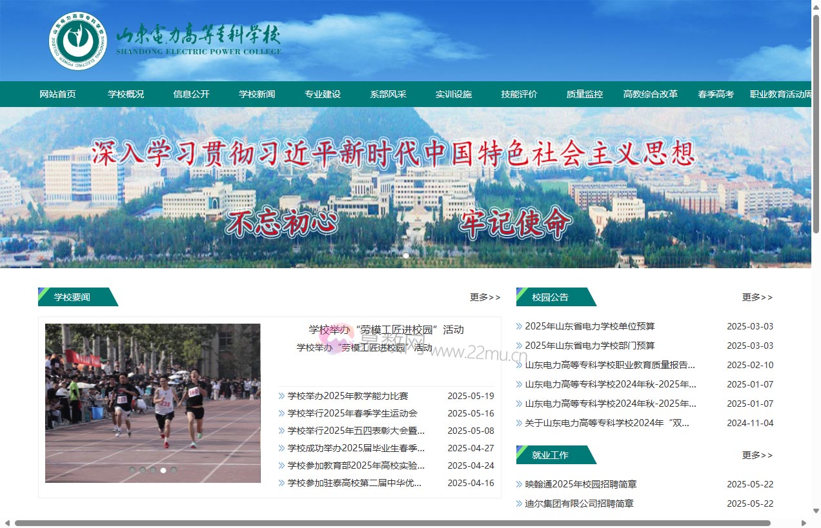Click the school logo emblem
This screenshot has width=821, height=528.
tap(79, 40)
